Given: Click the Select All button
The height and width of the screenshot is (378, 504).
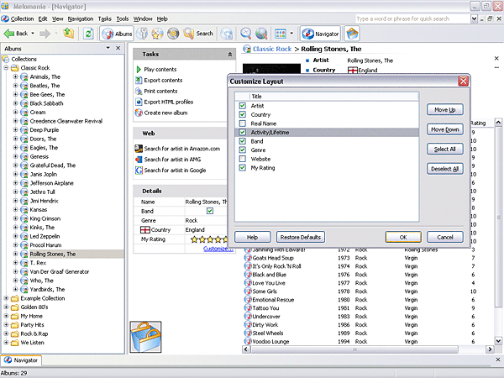Looking at the screenshot, I should (445, 150).
